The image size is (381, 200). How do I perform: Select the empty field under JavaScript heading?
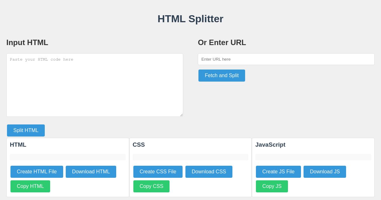click(x=313, y=157)
